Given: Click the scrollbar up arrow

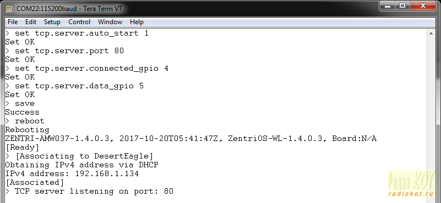Looking at the screenshot, I should (x=431, y=33).
